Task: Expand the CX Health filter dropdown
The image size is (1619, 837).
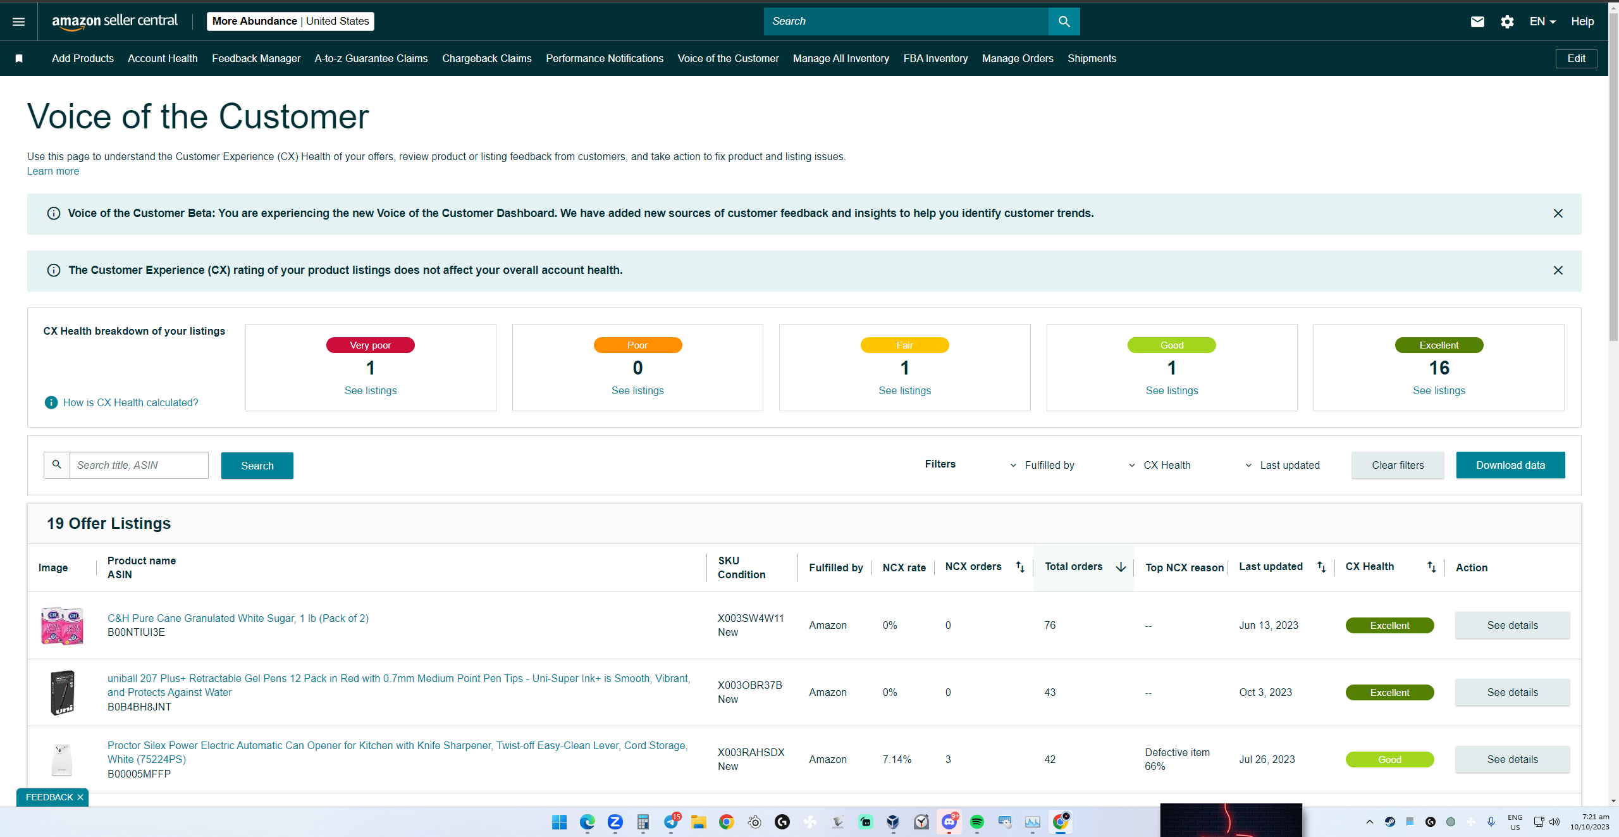Action: (x=1159, y=466)
